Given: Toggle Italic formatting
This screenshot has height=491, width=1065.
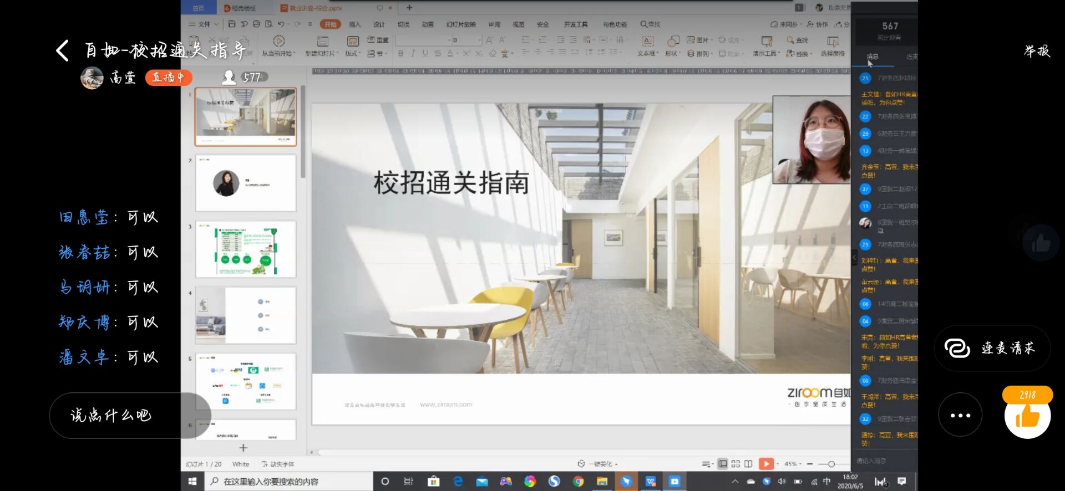Looking at the screenshot, I should [x=413, y=53].
